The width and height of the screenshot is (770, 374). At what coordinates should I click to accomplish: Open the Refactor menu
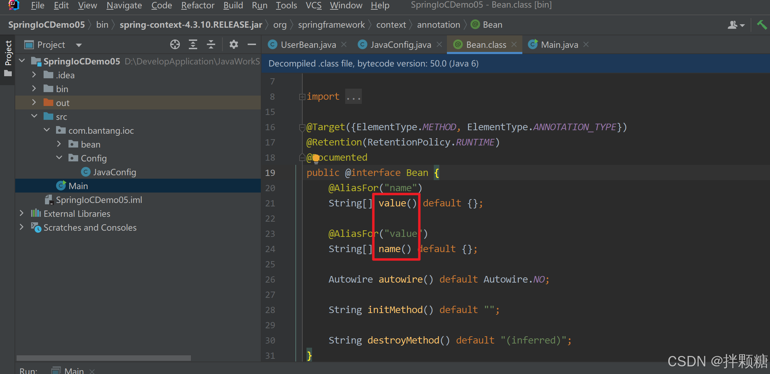pos(198,6)
